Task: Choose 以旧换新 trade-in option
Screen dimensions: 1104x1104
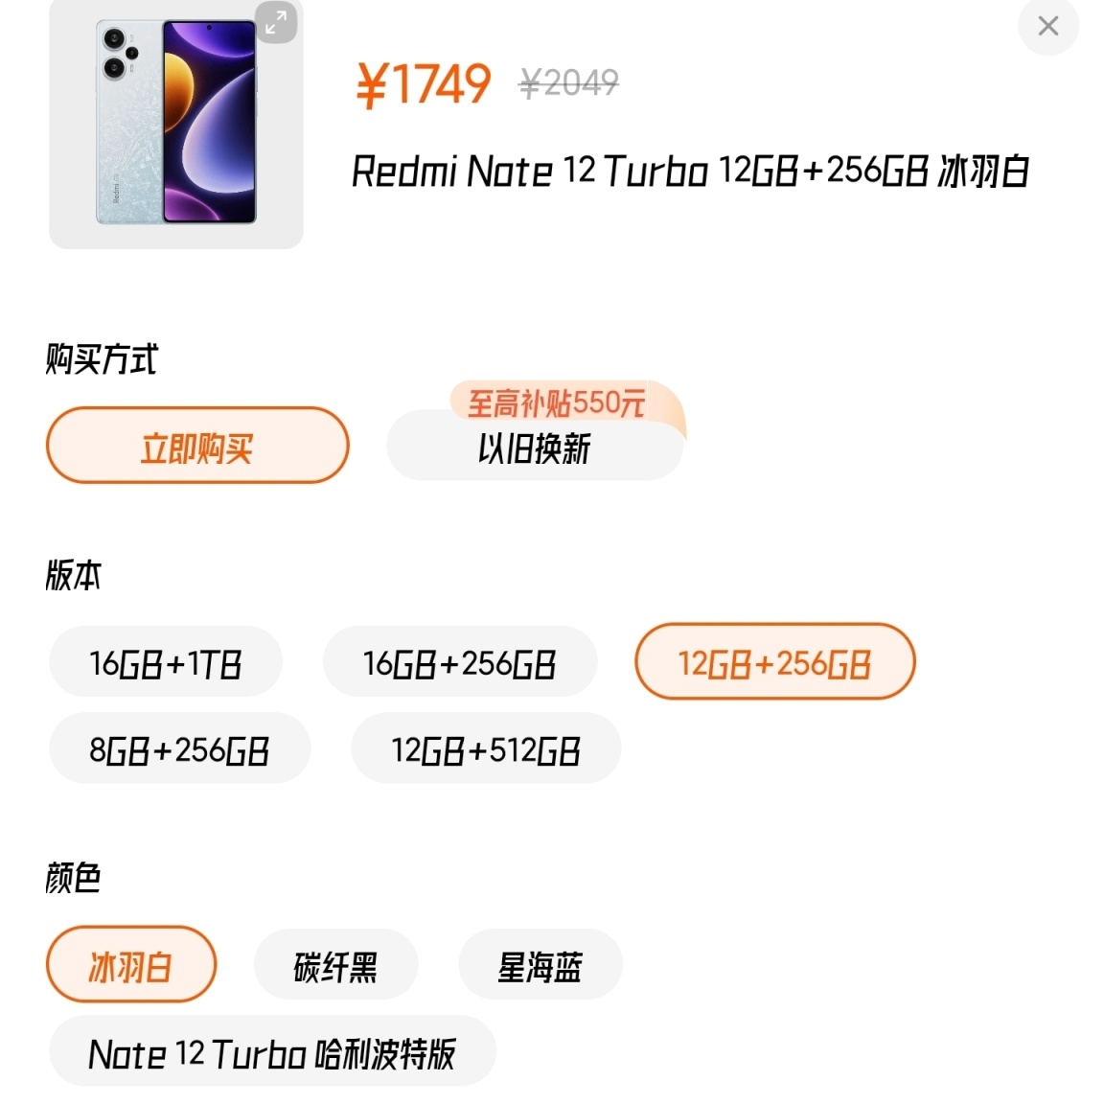Action: (x=535, y=448)
